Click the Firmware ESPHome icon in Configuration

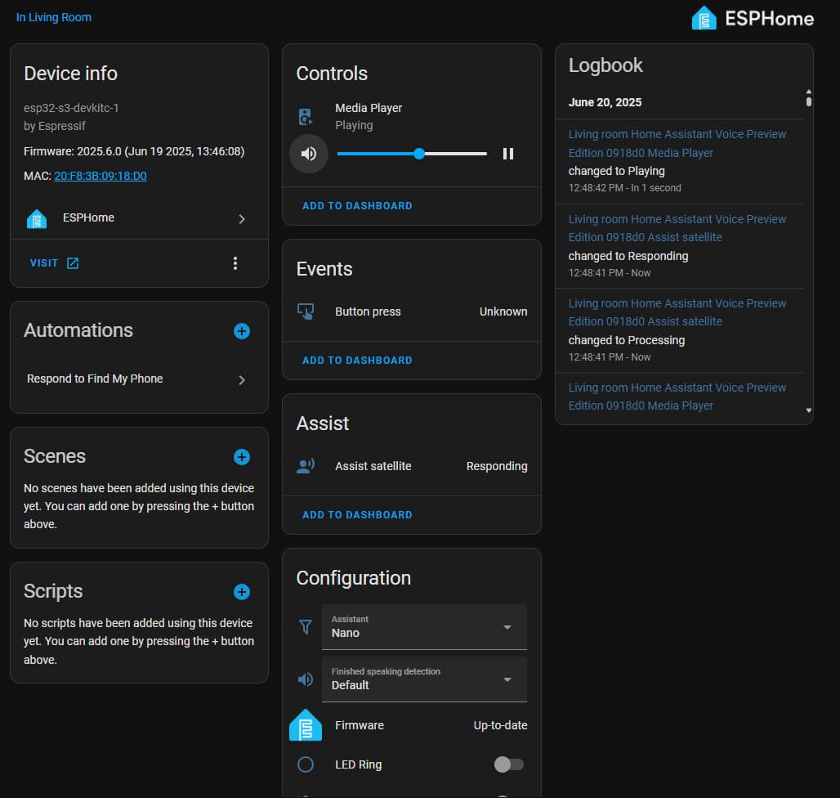(306, 725)
